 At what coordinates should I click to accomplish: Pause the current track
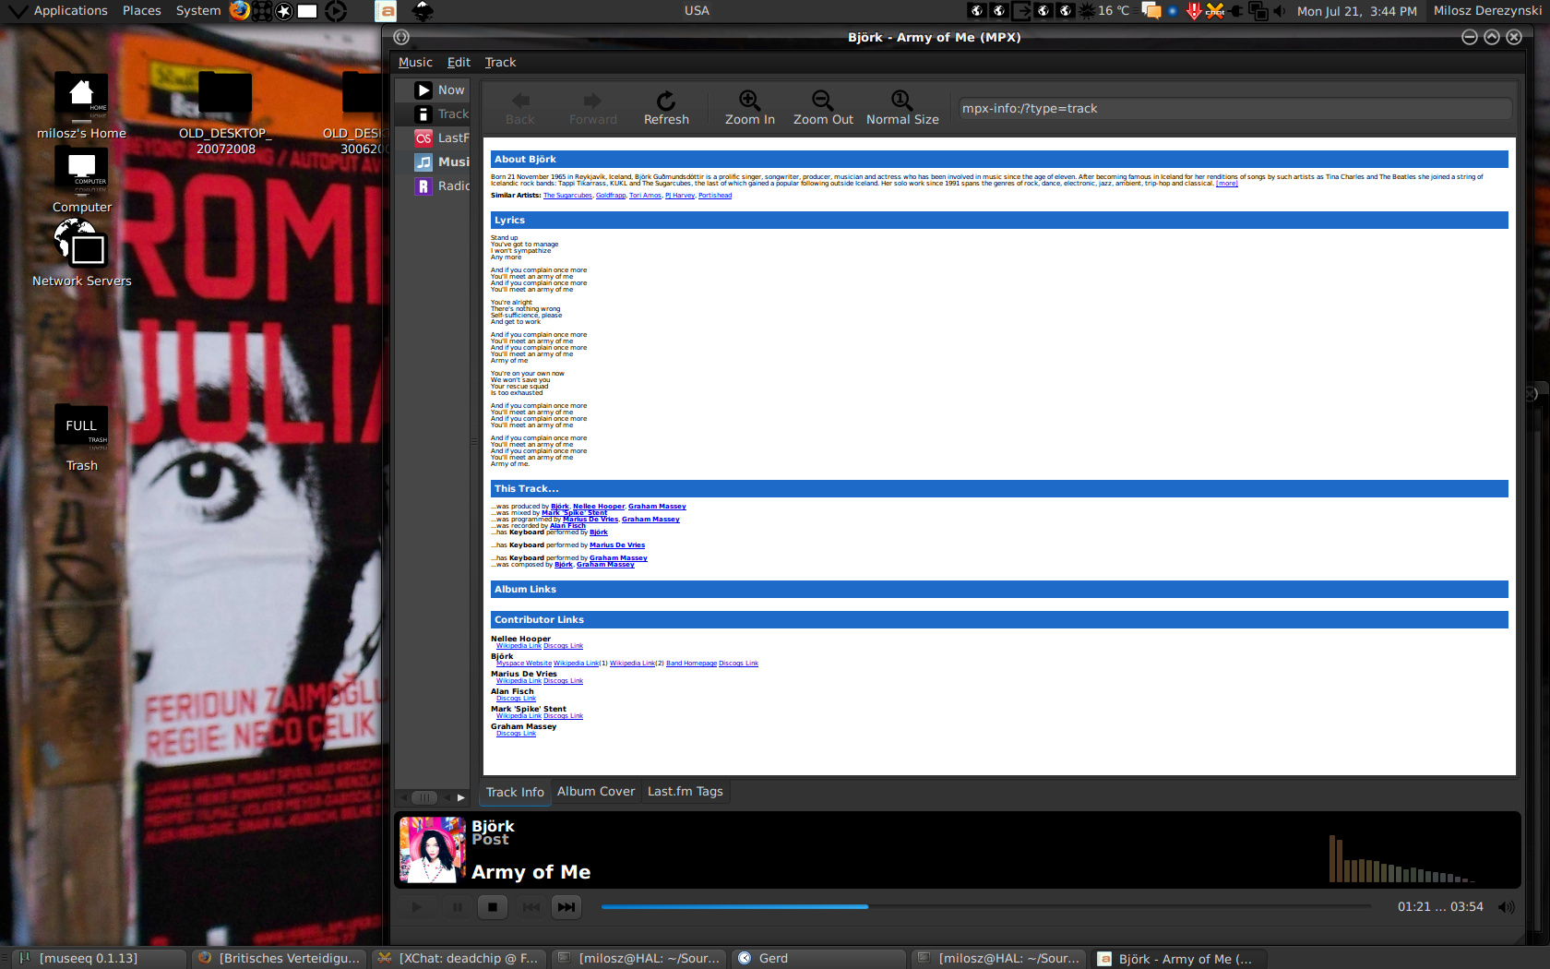click(x=457, y=907)
